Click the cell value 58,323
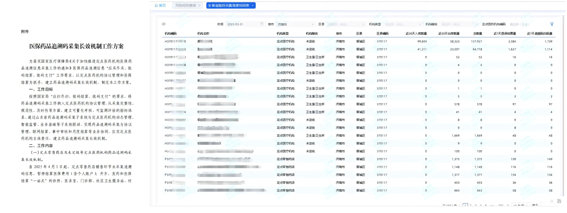567x213 pixels. (x=455, y=41)
